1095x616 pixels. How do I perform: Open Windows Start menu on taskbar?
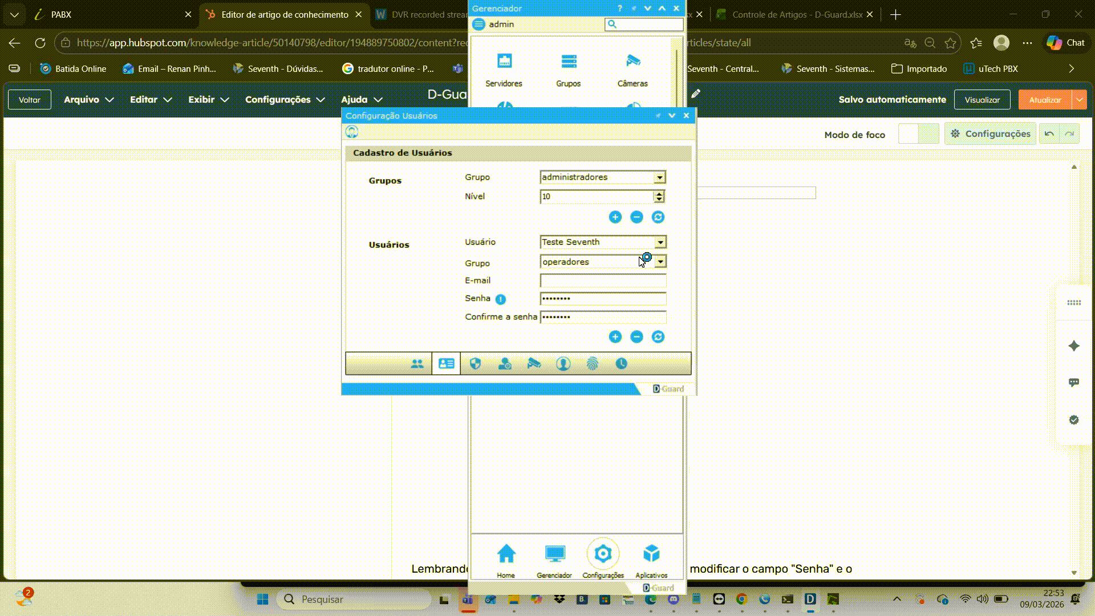pyautogui.click(x=262, y=599)
